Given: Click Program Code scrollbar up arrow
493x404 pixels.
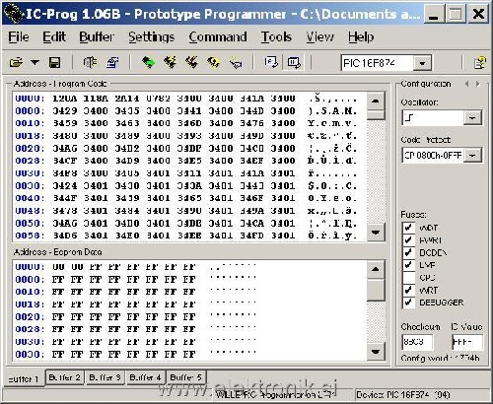Looking at the screenshot, I should pos(376,101).
